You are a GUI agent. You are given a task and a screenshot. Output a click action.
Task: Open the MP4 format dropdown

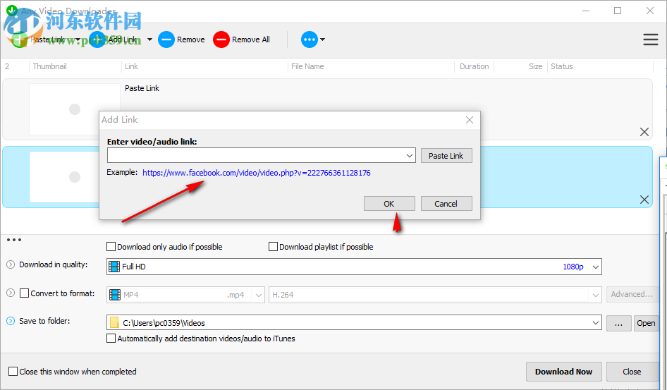tap(185, 295)
